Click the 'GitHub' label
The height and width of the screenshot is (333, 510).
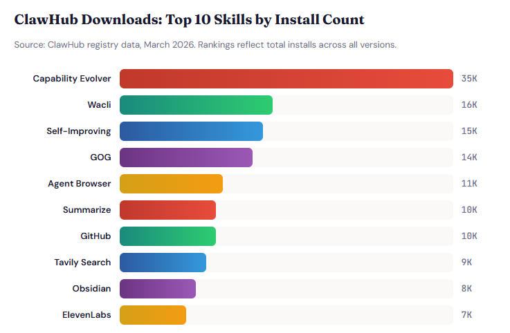tap(95, 236)
